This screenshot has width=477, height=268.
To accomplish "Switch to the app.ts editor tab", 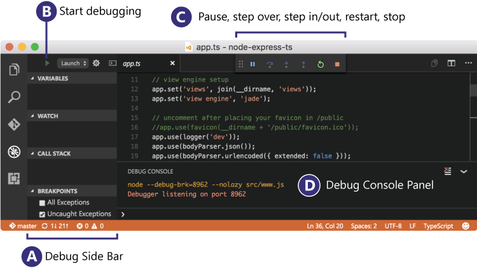I will [x=132, y=64].
